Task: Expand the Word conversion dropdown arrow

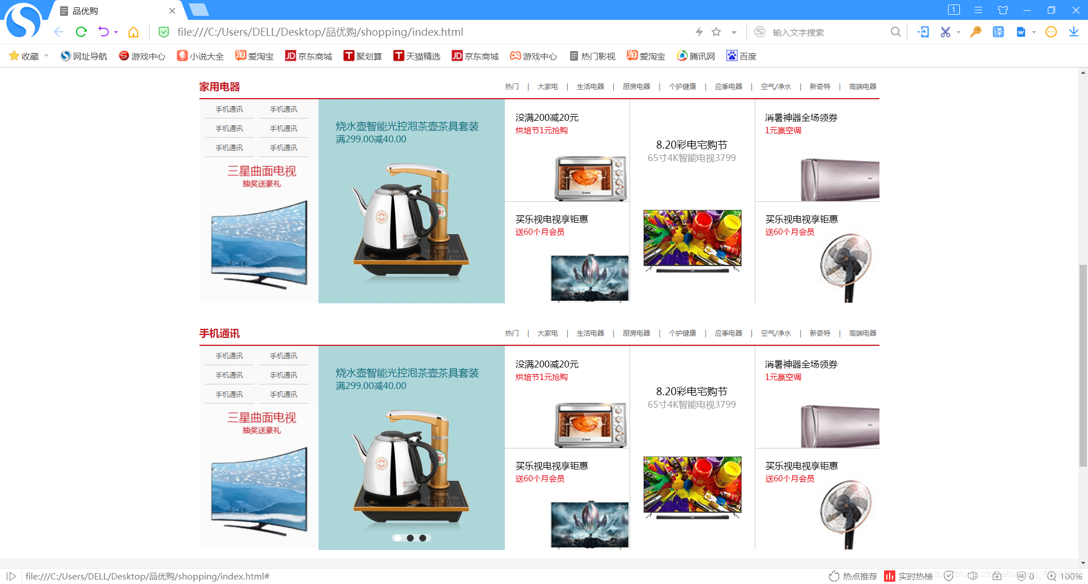Action: click(x=1034, y=32)
